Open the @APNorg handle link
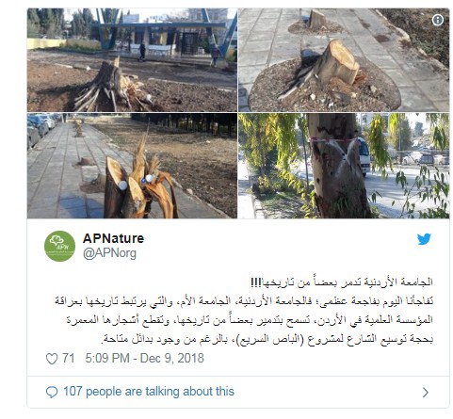453x419 pixels. pyautogui.click(x=109, y=253)
